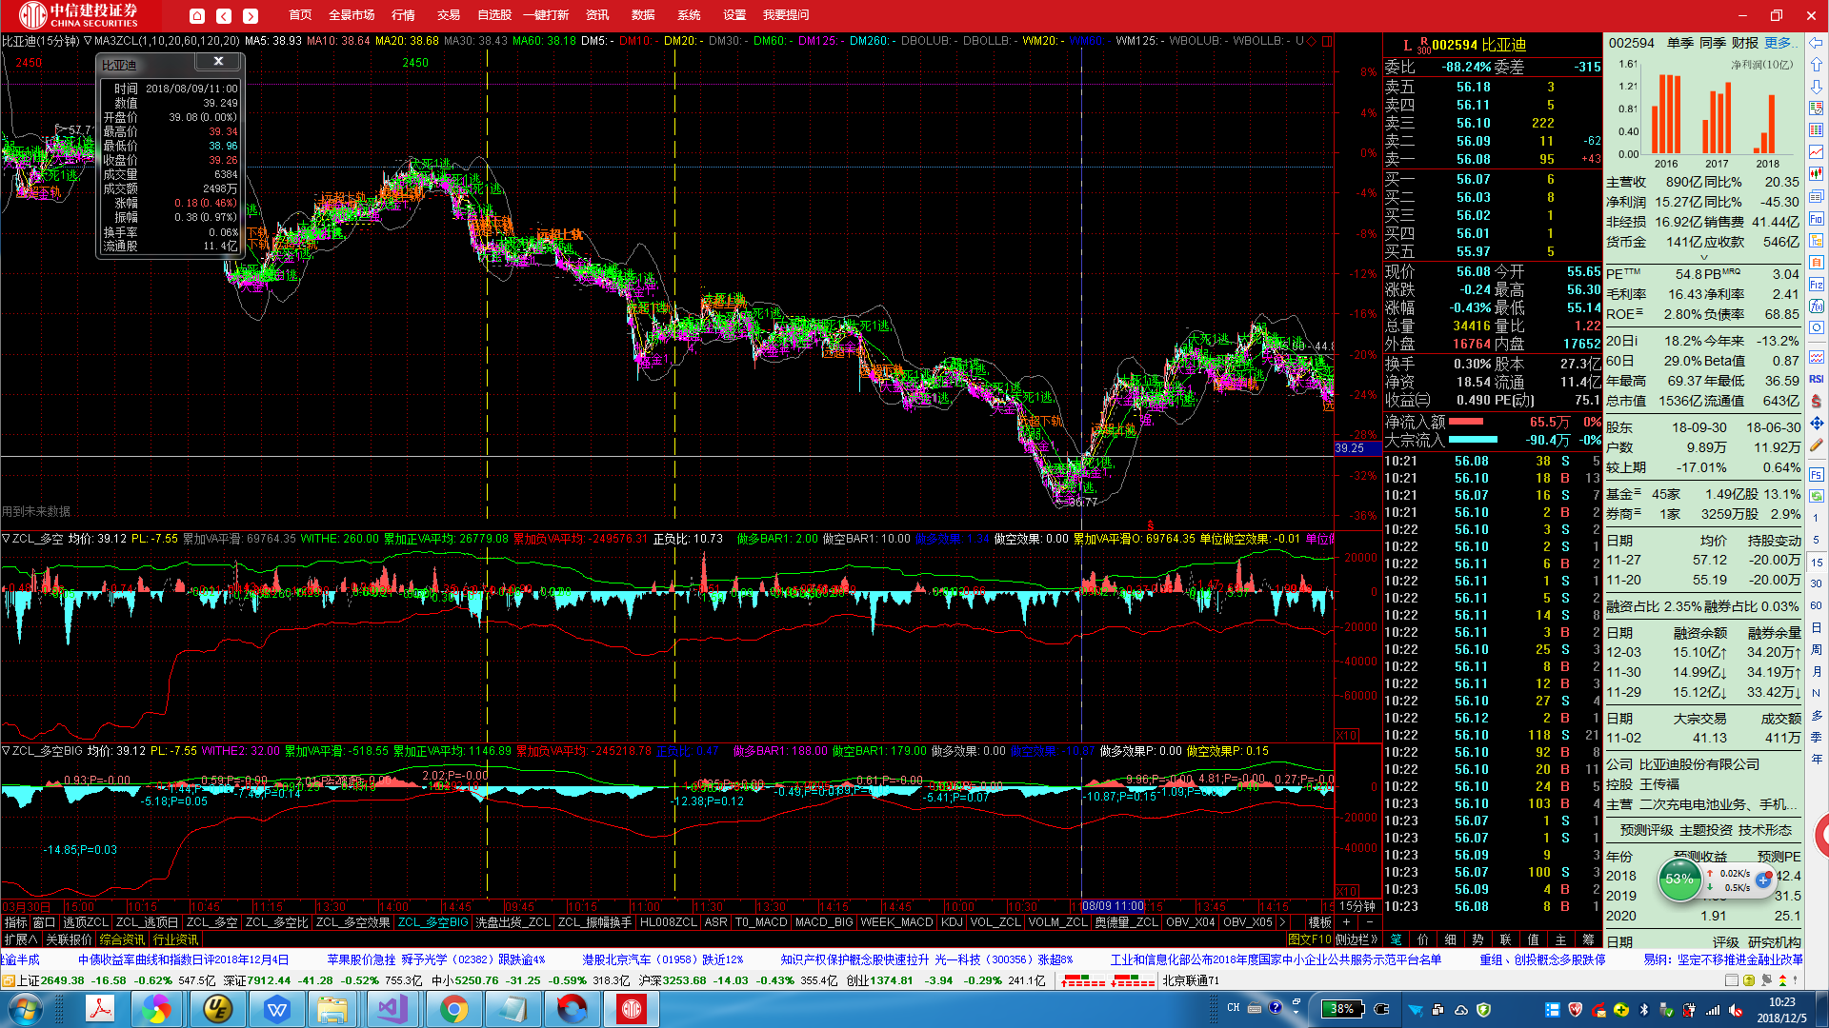This screenshot has width=1829, height=1028.
Task: Open the Windows Start menu
Action: (x=24, y=1009)
